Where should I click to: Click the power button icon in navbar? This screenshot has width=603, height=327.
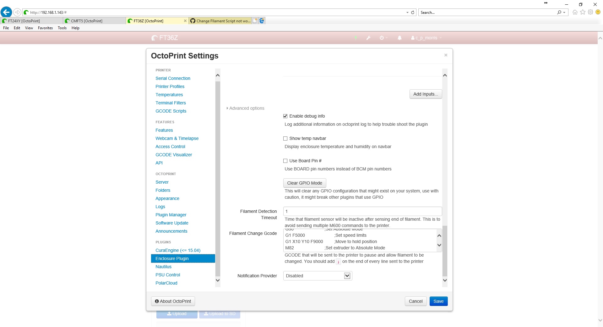(382, 38)
